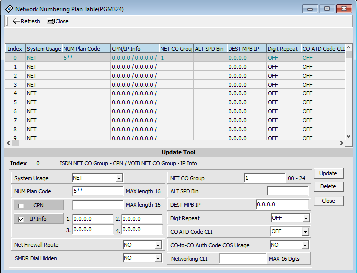The width and height of the screenshot is (357, 273).
Task: Open the SMDR Dial Hidden dropdown
Action: coord(158,258)
